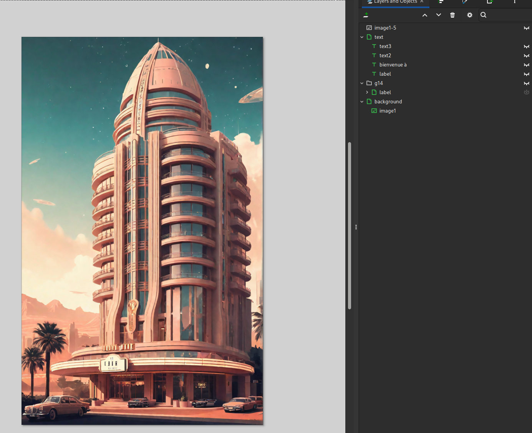Expand the label layer inside g14
Viewport: 532px width, 433px height.
pos(367,93)
